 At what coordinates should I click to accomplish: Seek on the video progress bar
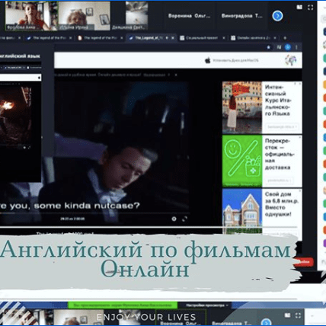[94, 213]
